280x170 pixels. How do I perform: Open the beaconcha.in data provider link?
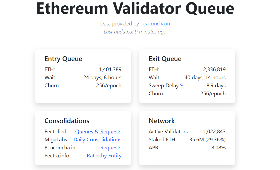(x=155, y=24)
